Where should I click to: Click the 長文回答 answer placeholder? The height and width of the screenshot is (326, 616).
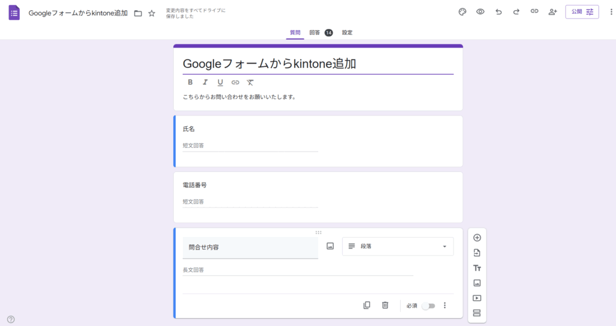(x=193, y=270)
